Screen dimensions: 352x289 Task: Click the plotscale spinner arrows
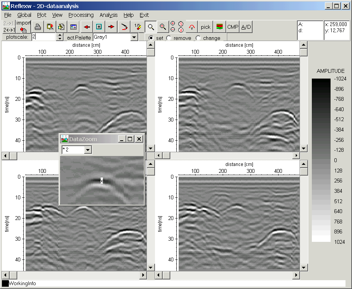coord(60,37)
